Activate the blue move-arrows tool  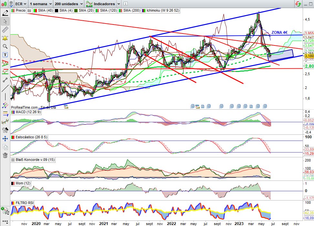pyautogui.click(x=5, y=139)
